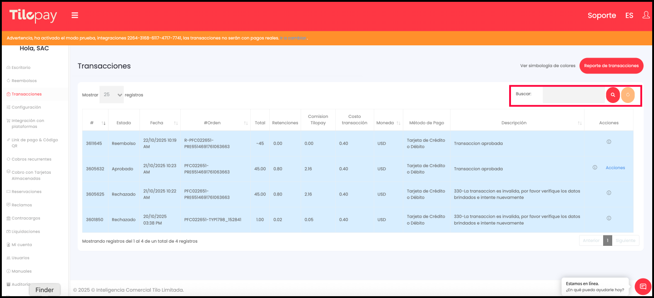Click the Tilopay logo
This screenshot has width=654, height=298.
[x=33, y=15]
